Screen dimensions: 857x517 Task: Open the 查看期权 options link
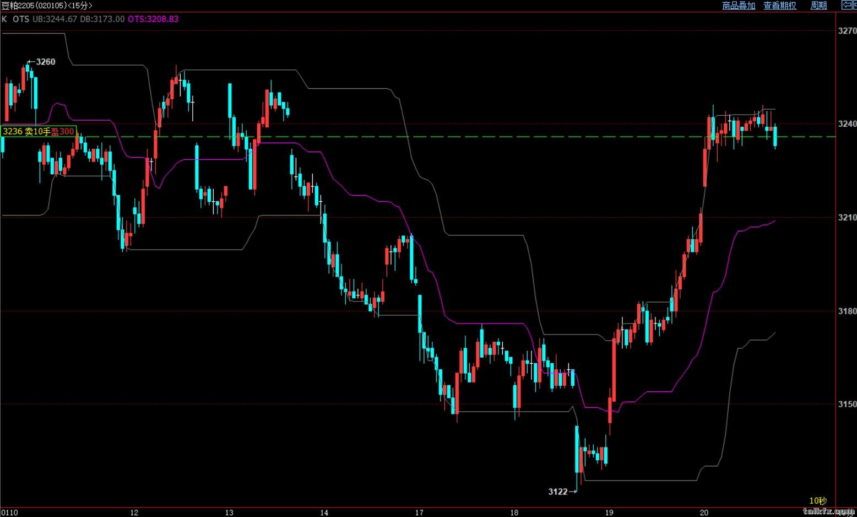(x=780, y=6)
